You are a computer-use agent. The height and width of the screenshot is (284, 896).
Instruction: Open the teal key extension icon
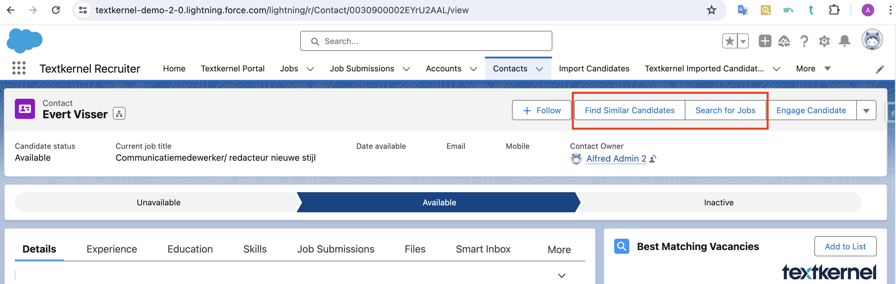pos(788,10)
